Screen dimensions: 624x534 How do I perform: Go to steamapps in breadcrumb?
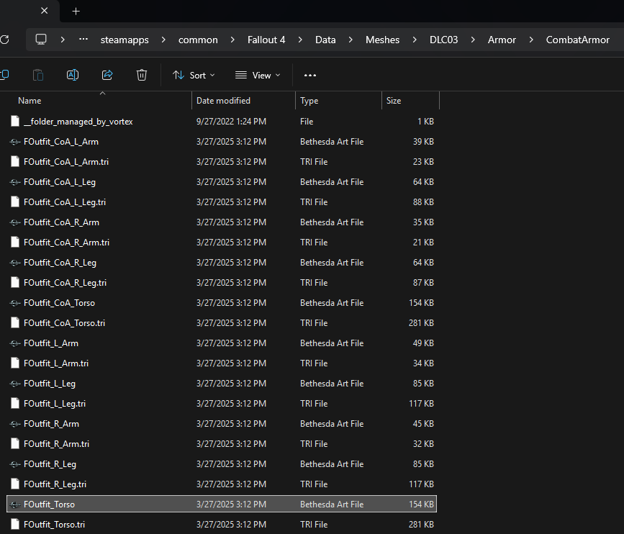click(x=125, y=40)
